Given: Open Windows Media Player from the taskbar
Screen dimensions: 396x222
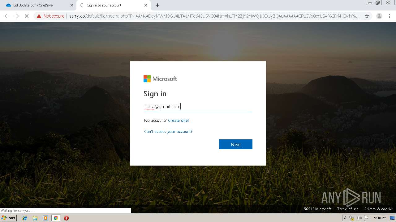Looking at the screenshot, I should point(45,218).
